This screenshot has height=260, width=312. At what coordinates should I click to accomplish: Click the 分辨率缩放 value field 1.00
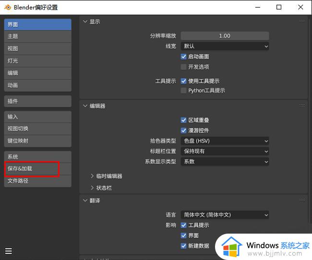(225, 36)
